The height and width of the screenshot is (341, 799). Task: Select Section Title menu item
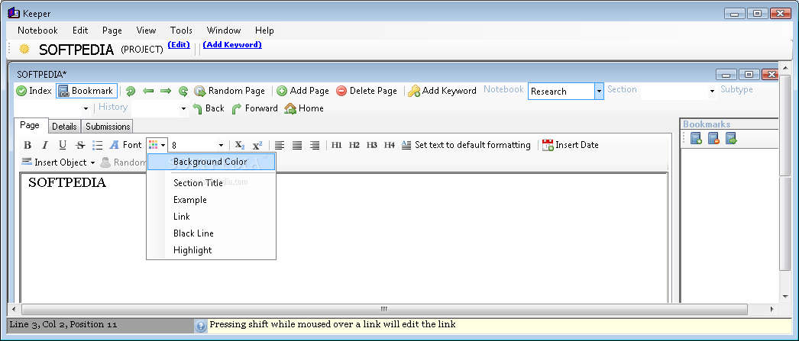(x=211, y=183)
